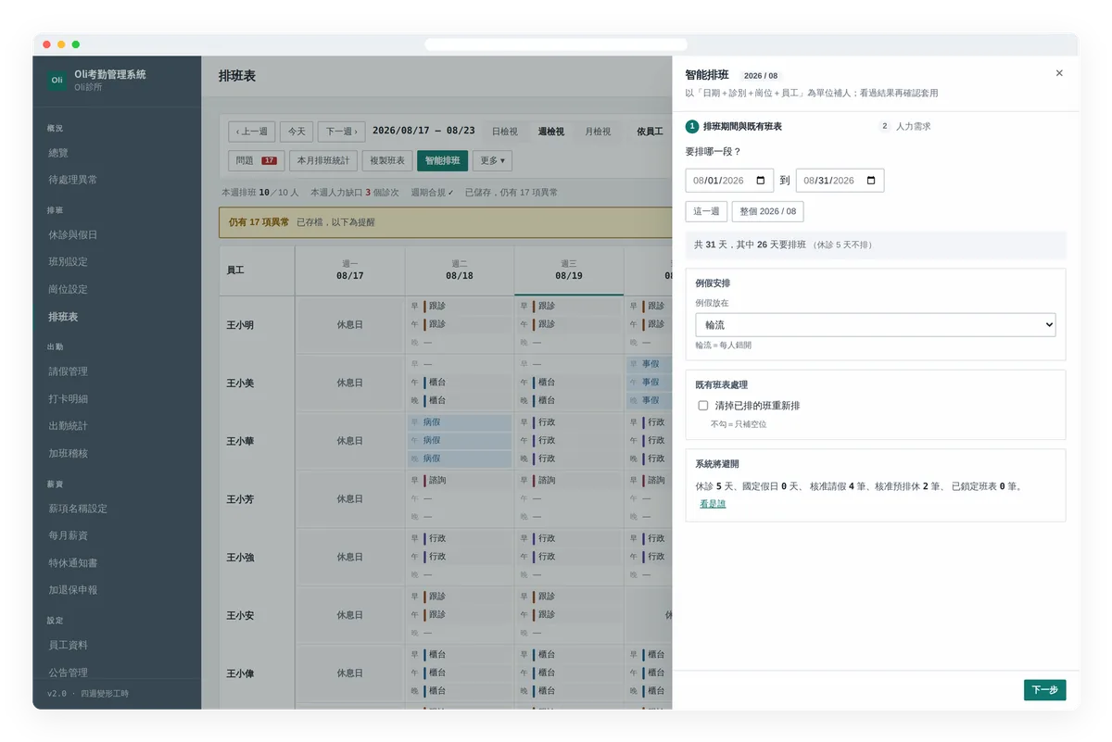Click the 週三 08/19 column header
1112x742 pixels.
coord(569,270)
